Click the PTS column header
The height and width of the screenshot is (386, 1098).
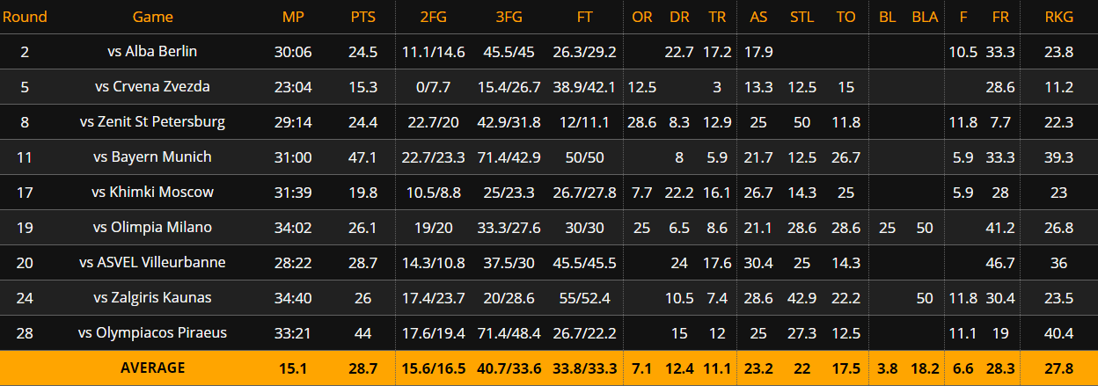click(362, 18)
